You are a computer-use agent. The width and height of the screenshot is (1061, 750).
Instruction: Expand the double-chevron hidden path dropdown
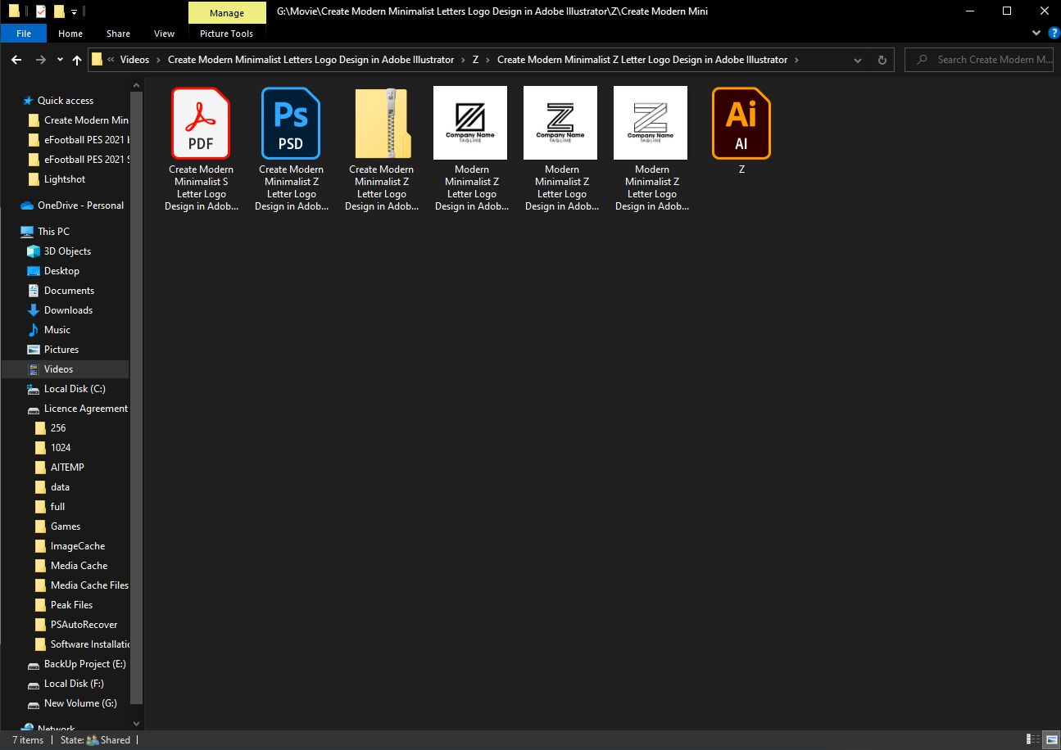[110, 60]
